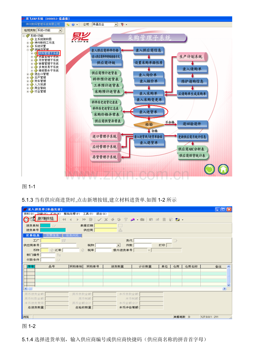Click the 退回验退件 flowchart button
The image size is (254, 359).
192,124
